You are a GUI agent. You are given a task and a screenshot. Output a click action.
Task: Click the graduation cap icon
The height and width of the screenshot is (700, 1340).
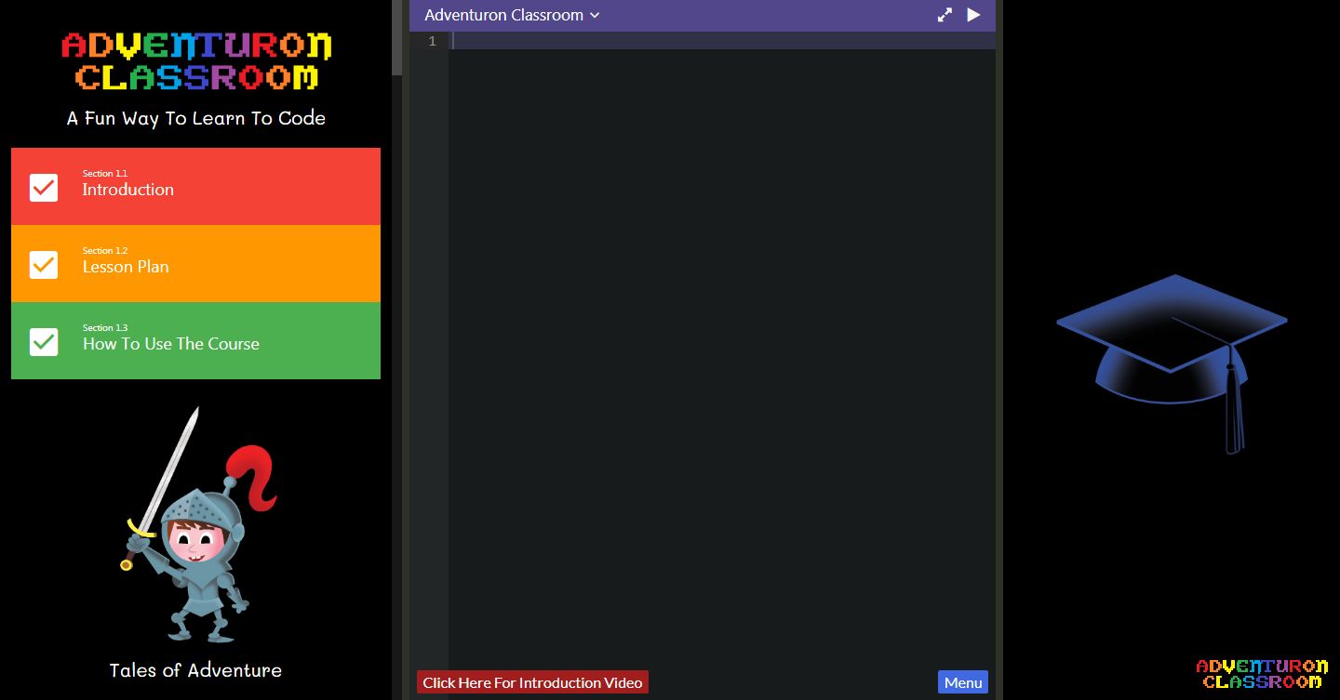[x=1172, y=363]
